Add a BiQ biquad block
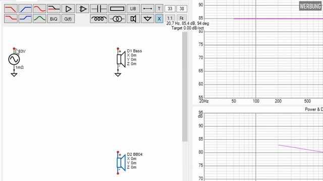 (x=53, y=19)
